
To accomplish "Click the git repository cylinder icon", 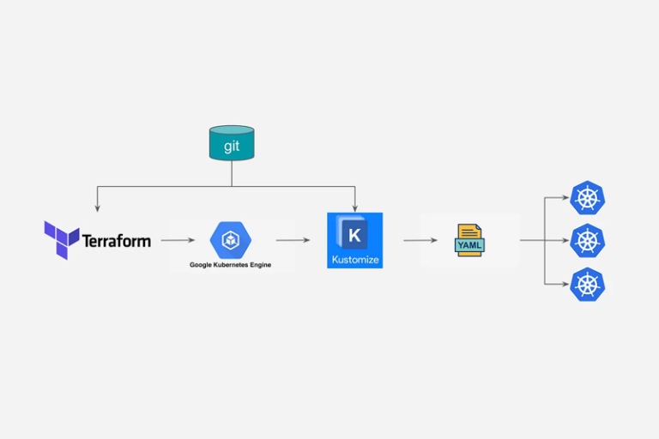I will (x=232, y=143).
